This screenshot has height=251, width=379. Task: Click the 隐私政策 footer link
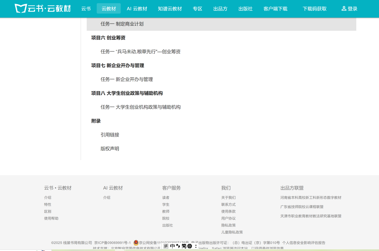click(x=228, y=225)
